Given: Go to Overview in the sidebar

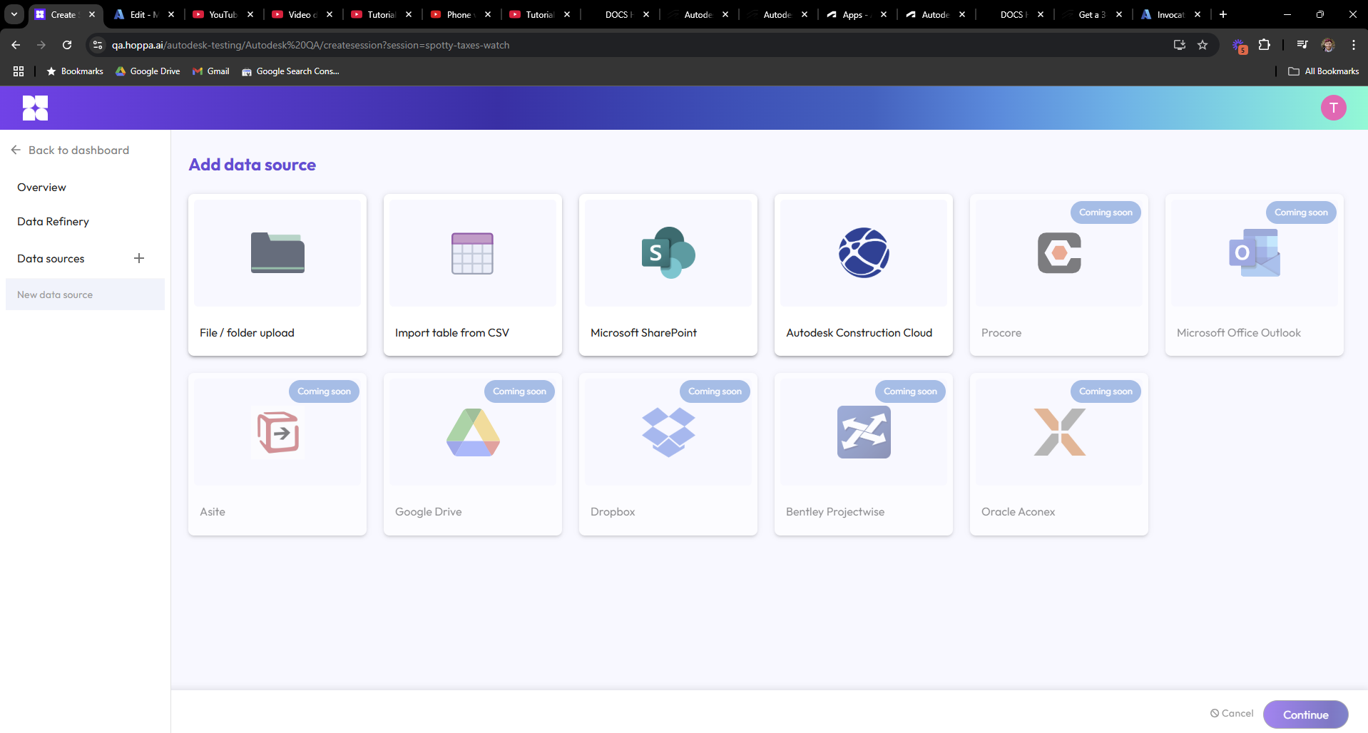Looking at the screenshot, I should tap(41, 187).
